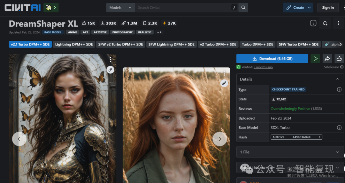
Task: Copy the AUTOV2 hash value 4496B36D48
Action: pyautogui.click(x=302, y=137)
